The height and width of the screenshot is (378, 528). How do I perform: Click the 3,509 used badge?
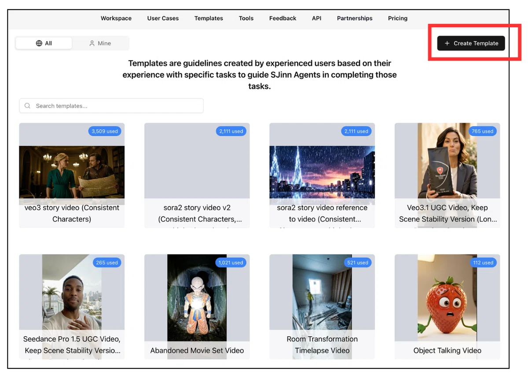[x=105, y=131]
